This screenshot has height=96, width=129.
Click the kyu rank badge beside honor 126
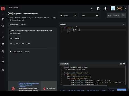120,9
